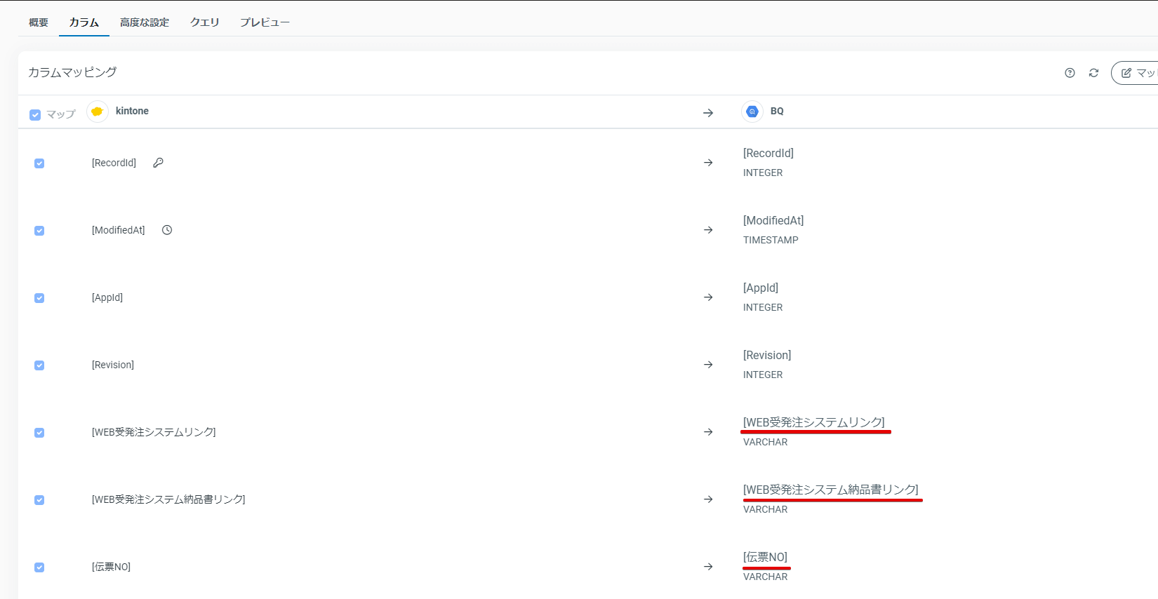Click the mapping arrow in the [Revision] row
The width and height of the screenshot is (1158, 599).
point(708,365)
